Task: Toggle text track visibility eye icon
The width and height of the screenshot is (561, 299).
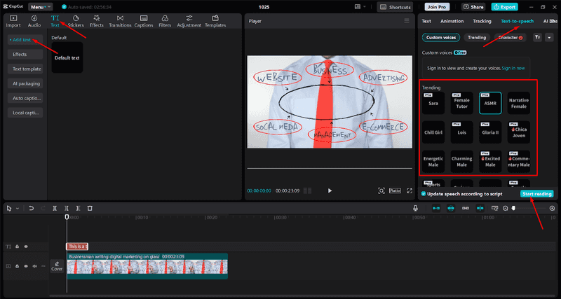Action: [x=26, y=246]
